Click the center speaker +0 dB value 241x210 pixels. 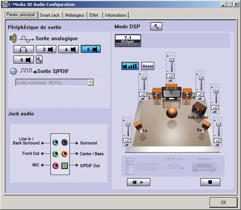tap(170, 77)
